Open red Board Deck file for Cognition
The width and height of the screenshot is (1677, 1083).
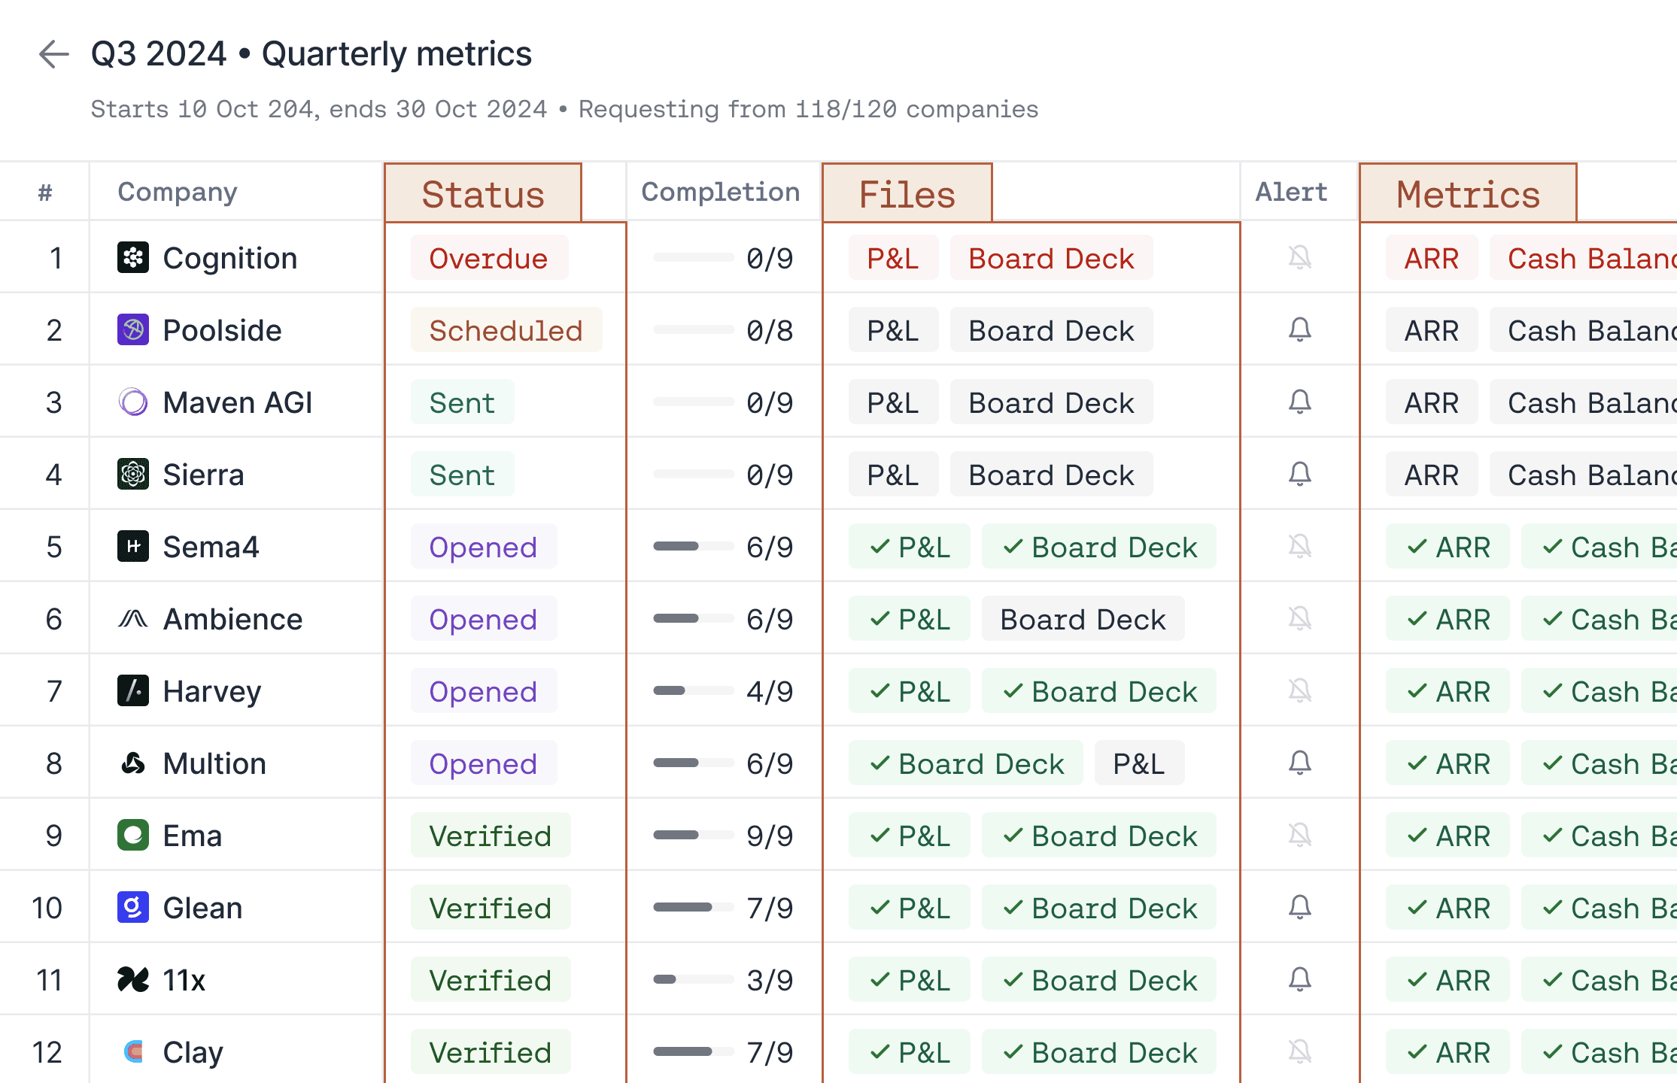pyautogui.click(x=1050, y=258)
